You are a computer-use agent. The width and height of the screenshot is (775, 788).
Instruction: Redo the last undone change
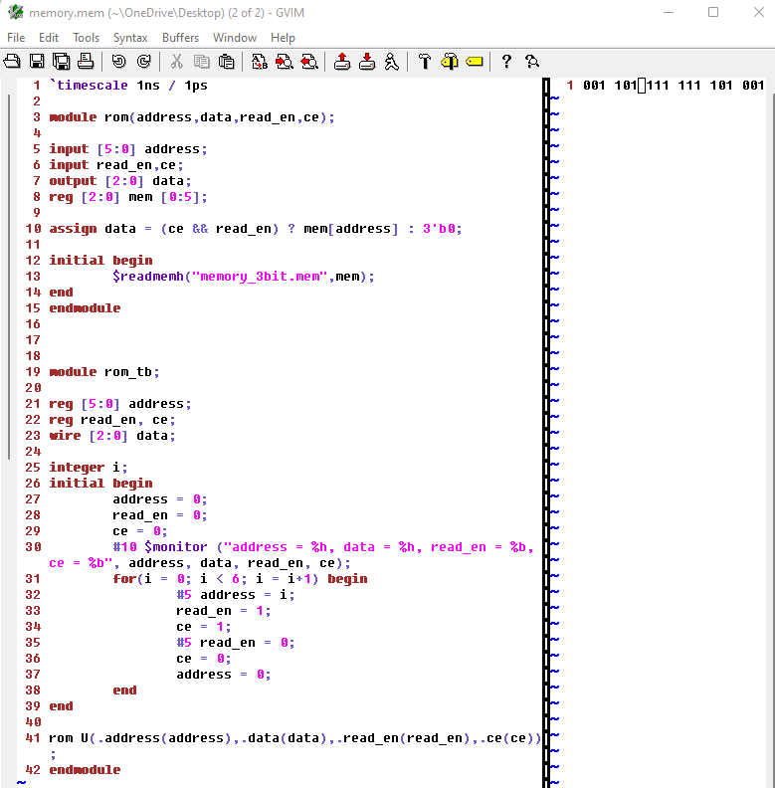tap(143, 62)
